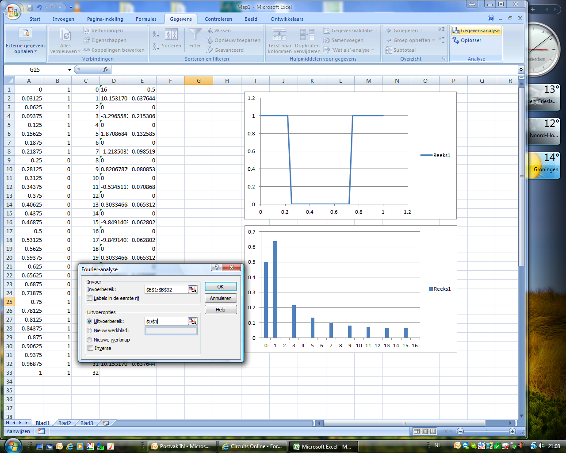Open the Blad2 sheet tab

(65, 423)
